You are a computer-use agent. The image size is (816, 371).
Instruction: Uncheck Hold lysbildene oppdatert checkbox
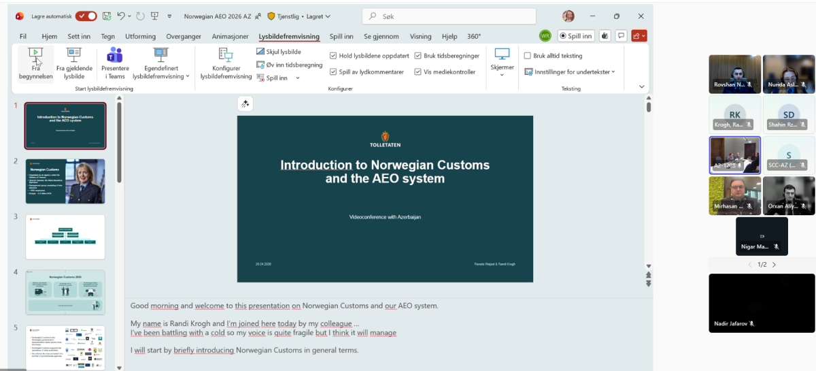[333, 56]
